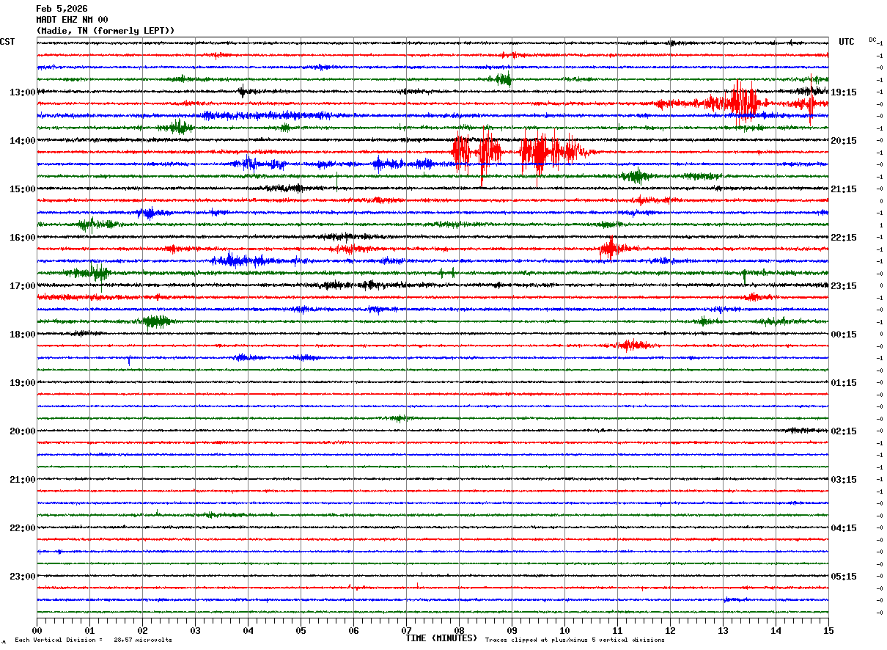Click minute 08 on the time axis
The image size is (887, 650).
pyautogui.click(x=459, y=630)
